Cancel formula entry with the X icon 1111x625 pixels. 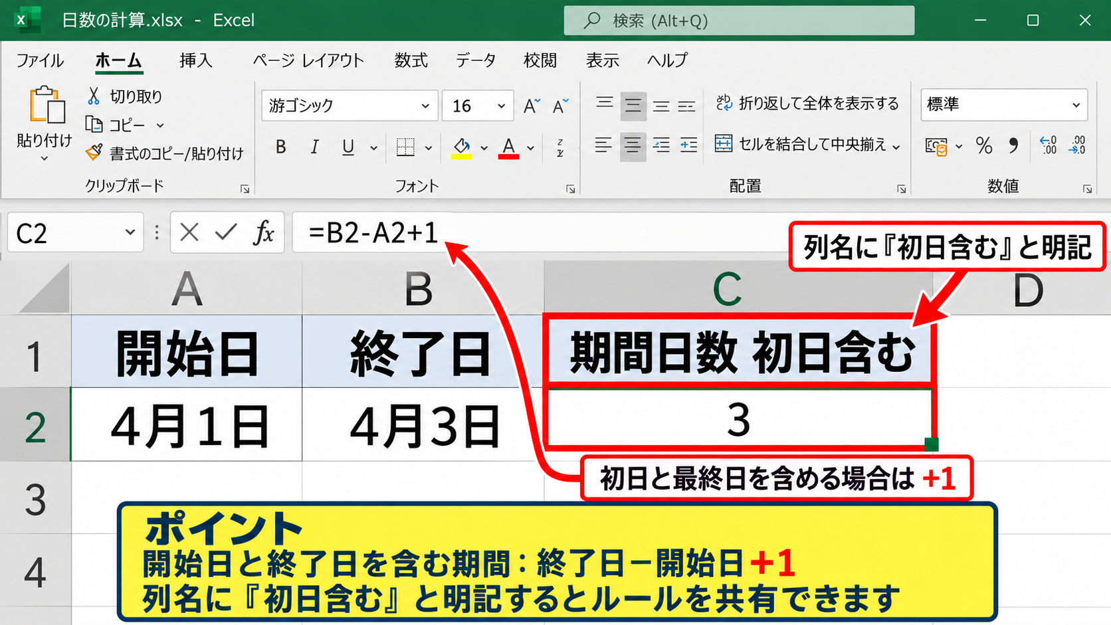189,232
